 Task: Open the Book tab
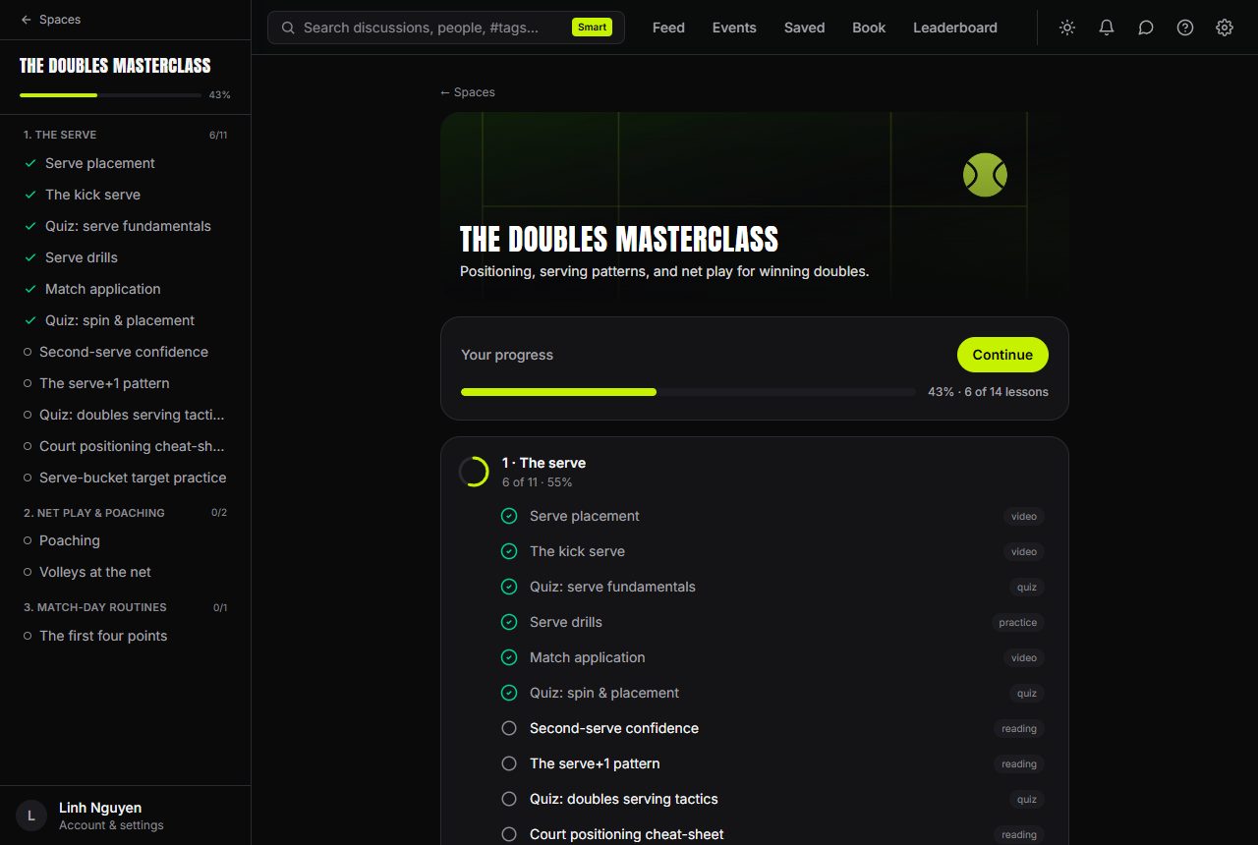pyautogui.click(x=869, y=28)
